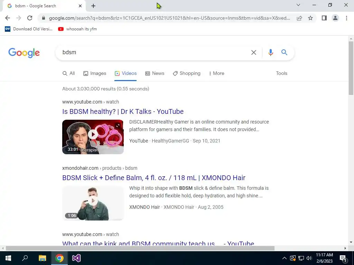Screen dimensions: 354x265
Task: Click the browser Forward arrow
Action: point(19,18)
